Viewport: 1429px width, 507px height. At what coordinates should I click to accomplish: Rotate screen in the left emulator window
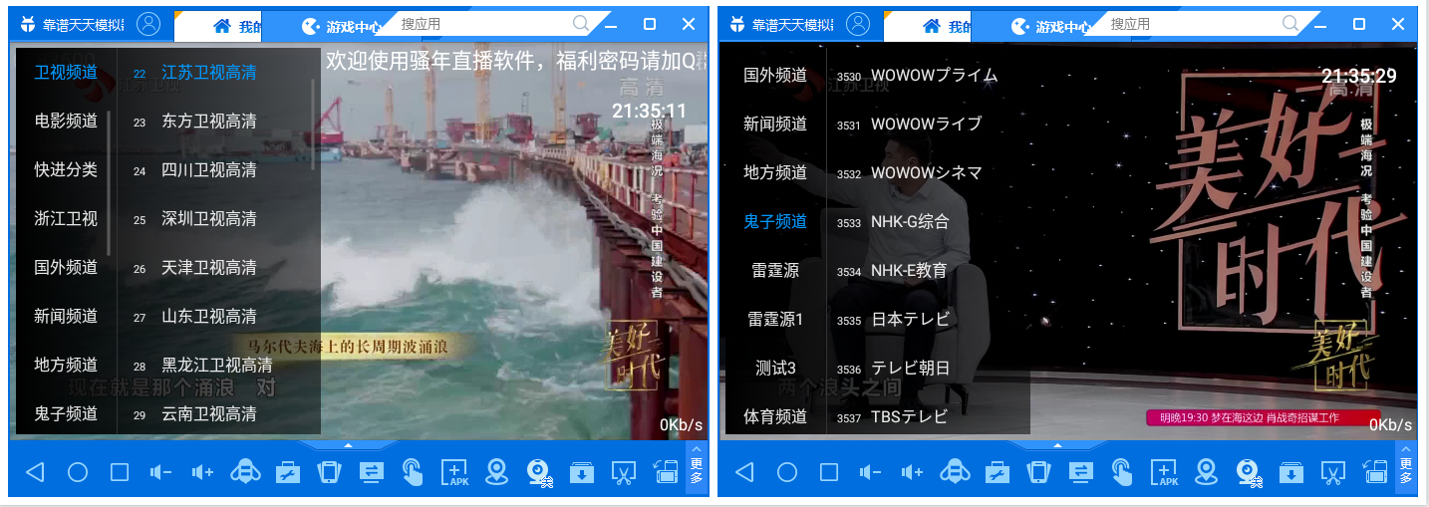tap(665, 472)
